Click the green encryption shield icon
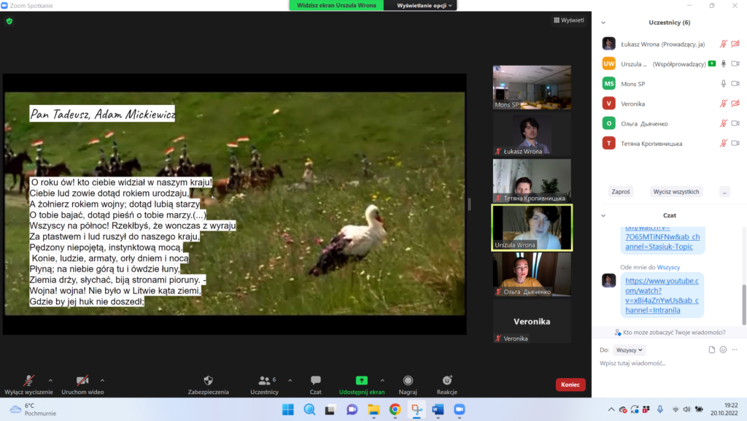 coord(9,21)
